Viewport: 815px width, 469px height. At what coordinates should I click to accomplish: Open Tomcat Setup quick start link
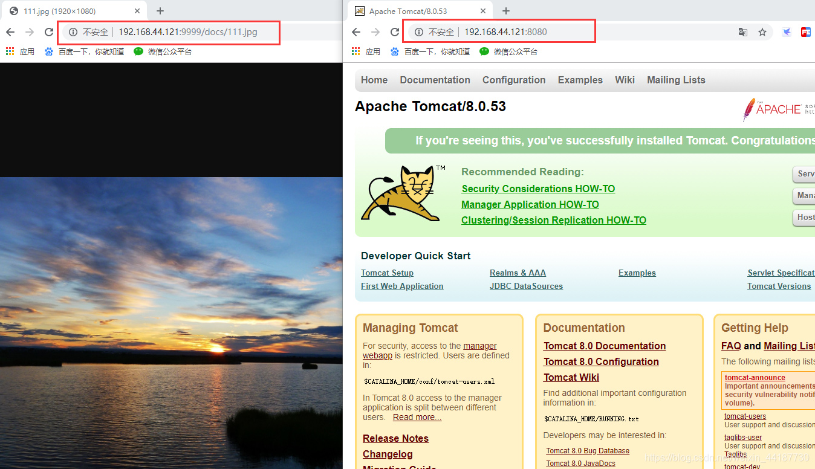[x=387, y=273]
